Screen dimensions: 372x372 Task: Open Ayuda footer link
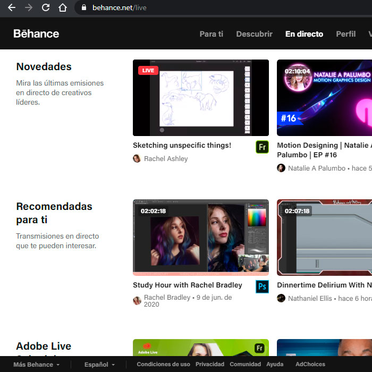point(275,364)
